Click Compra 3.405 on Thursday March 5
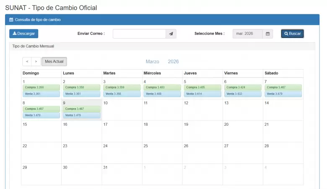The height and width of the screenshot is (189, 327). (202, 87)
